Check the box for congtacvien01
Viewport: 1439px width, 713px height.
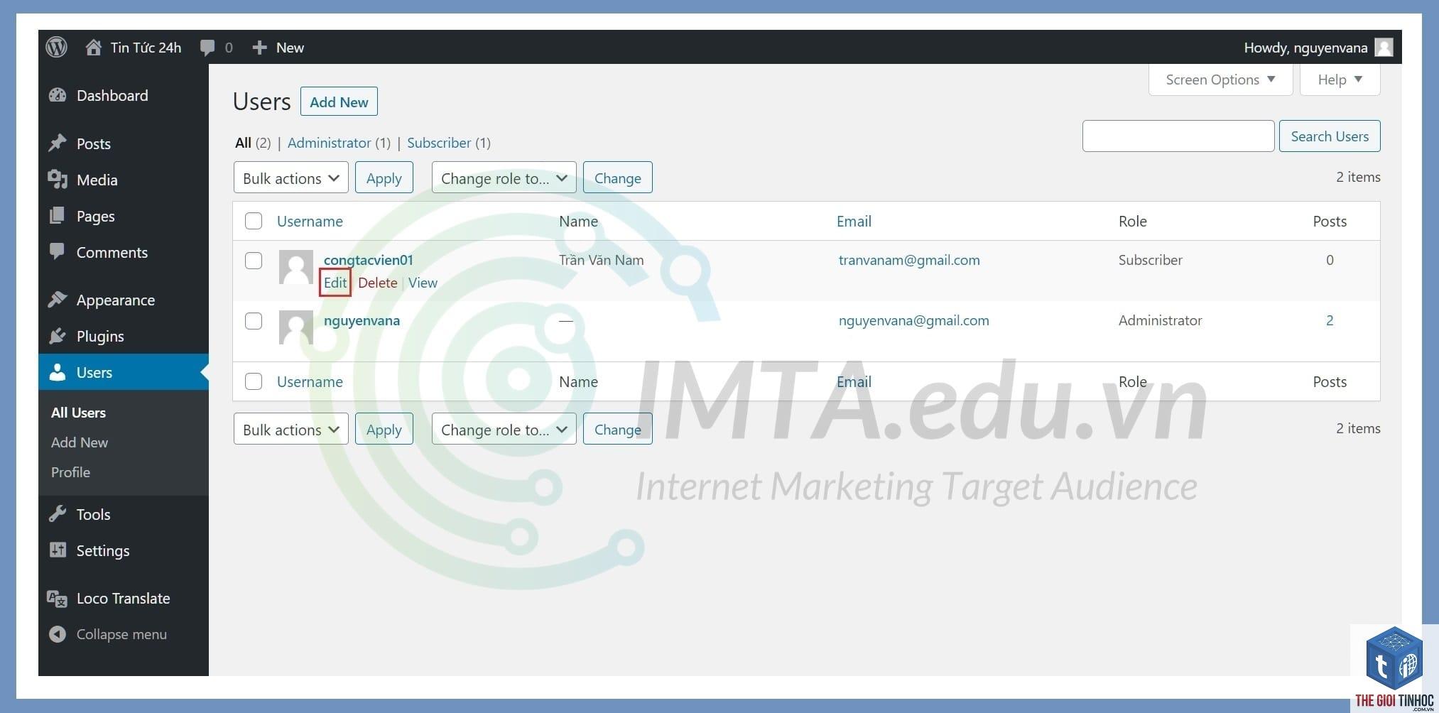click(x=254, y=261)
